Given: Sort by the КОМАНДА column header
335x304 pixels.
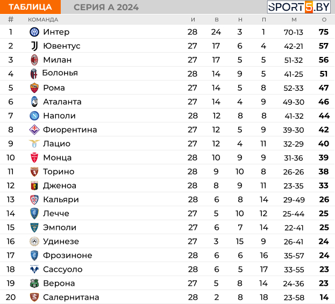Looking at the screenshot, I should [x=43, y=20].
